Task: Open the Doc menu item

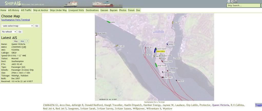Action: (x=138, y=10)
